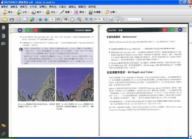Image resolution: width=192 pixels, height=139 pixels.
Task: Open the Pages thumbnail panel in sidebar
Action: 4,27
